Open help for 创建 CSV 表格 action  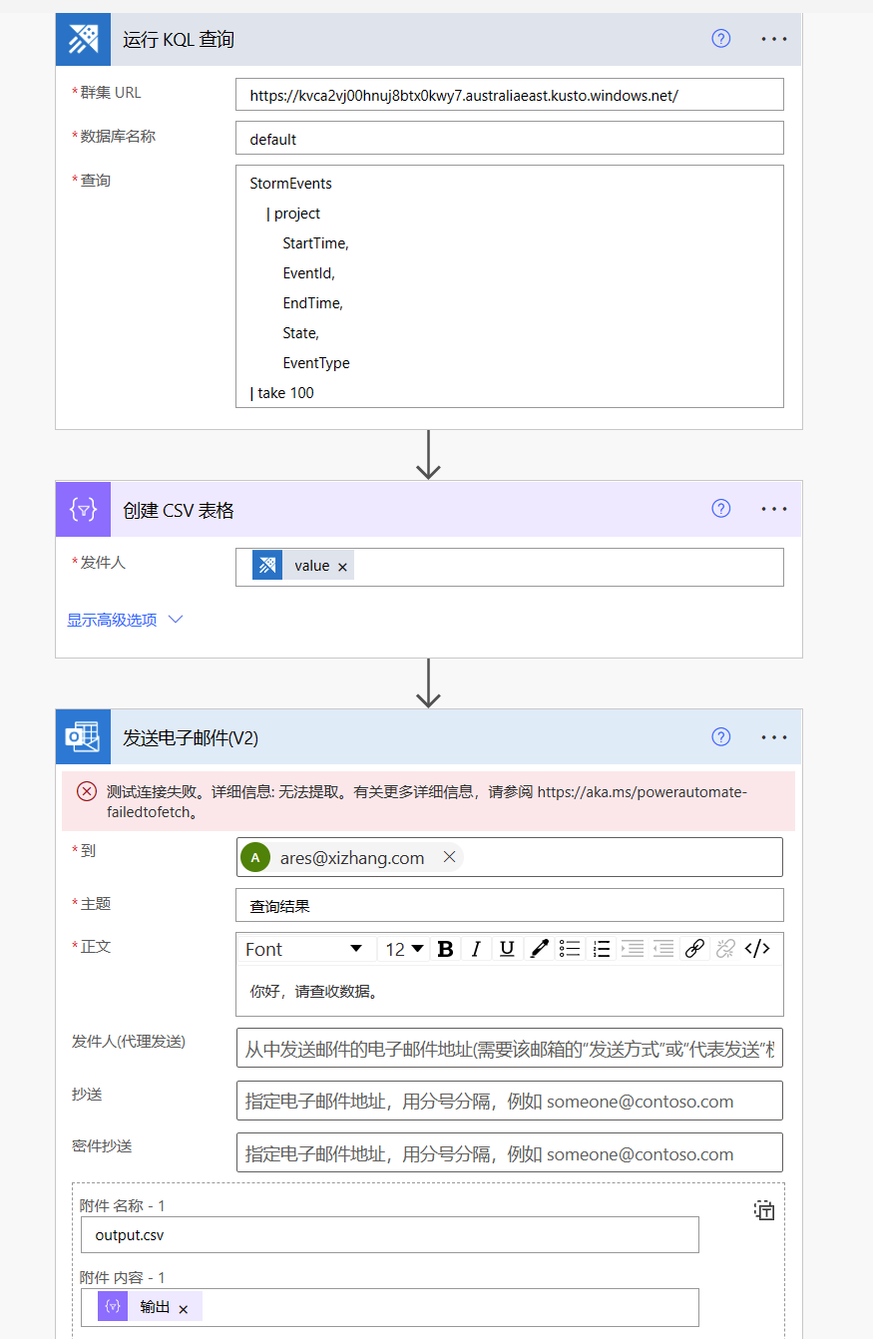click(721, 509)
